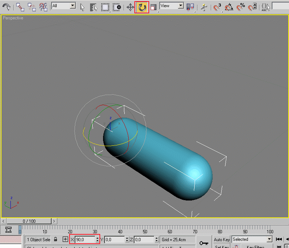Click the X field spinner arrows
The image size is (289, 248).
pos(98,239)
